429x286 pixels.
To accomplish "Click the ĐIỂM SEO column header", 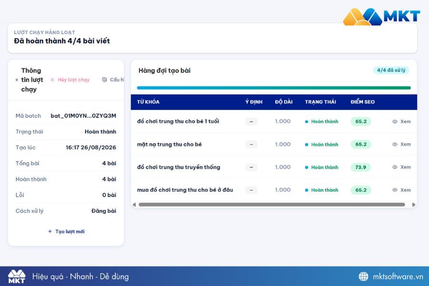I will pyautogui.click(x=363, y=102).
